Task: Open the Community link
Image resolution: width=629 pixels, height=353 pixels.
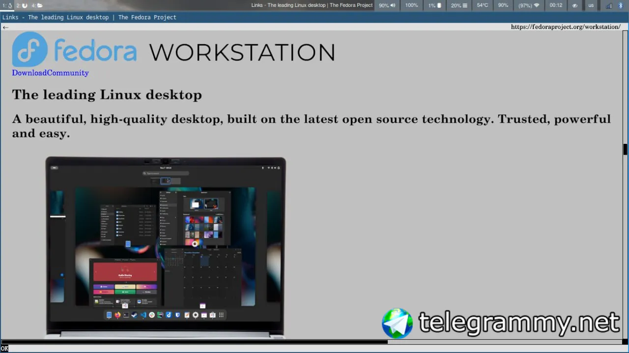Action: click(x=68, y=73)
